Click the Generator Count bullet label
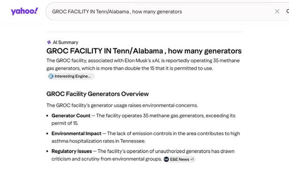This screenshot has height=169, width=289. click(x=71, y=115)
